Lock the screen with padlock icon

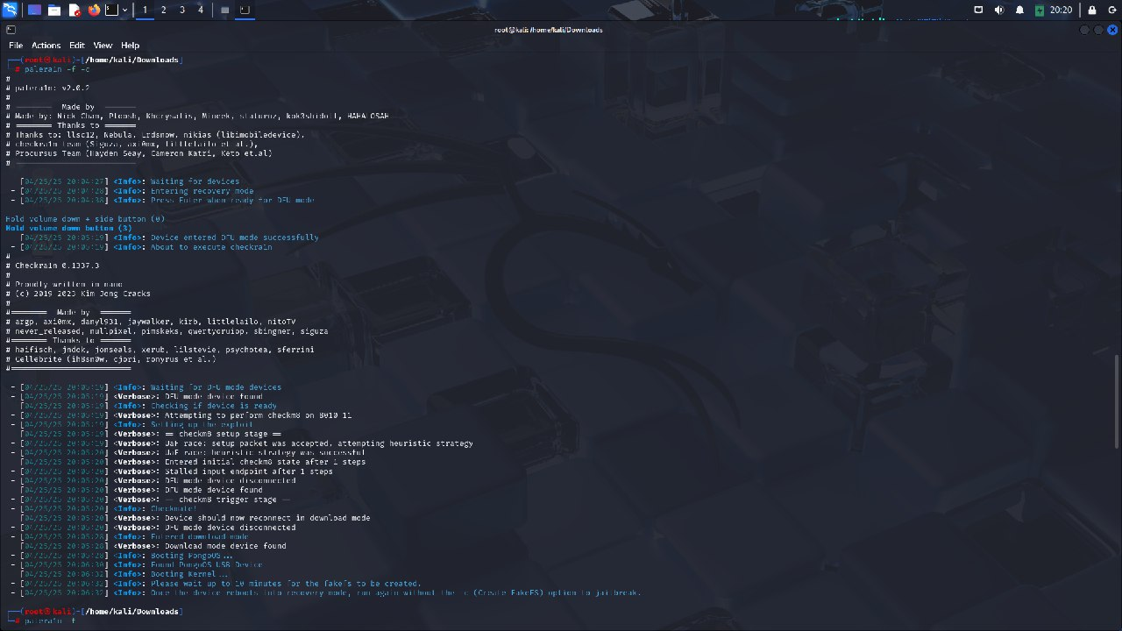[1092, 10]
